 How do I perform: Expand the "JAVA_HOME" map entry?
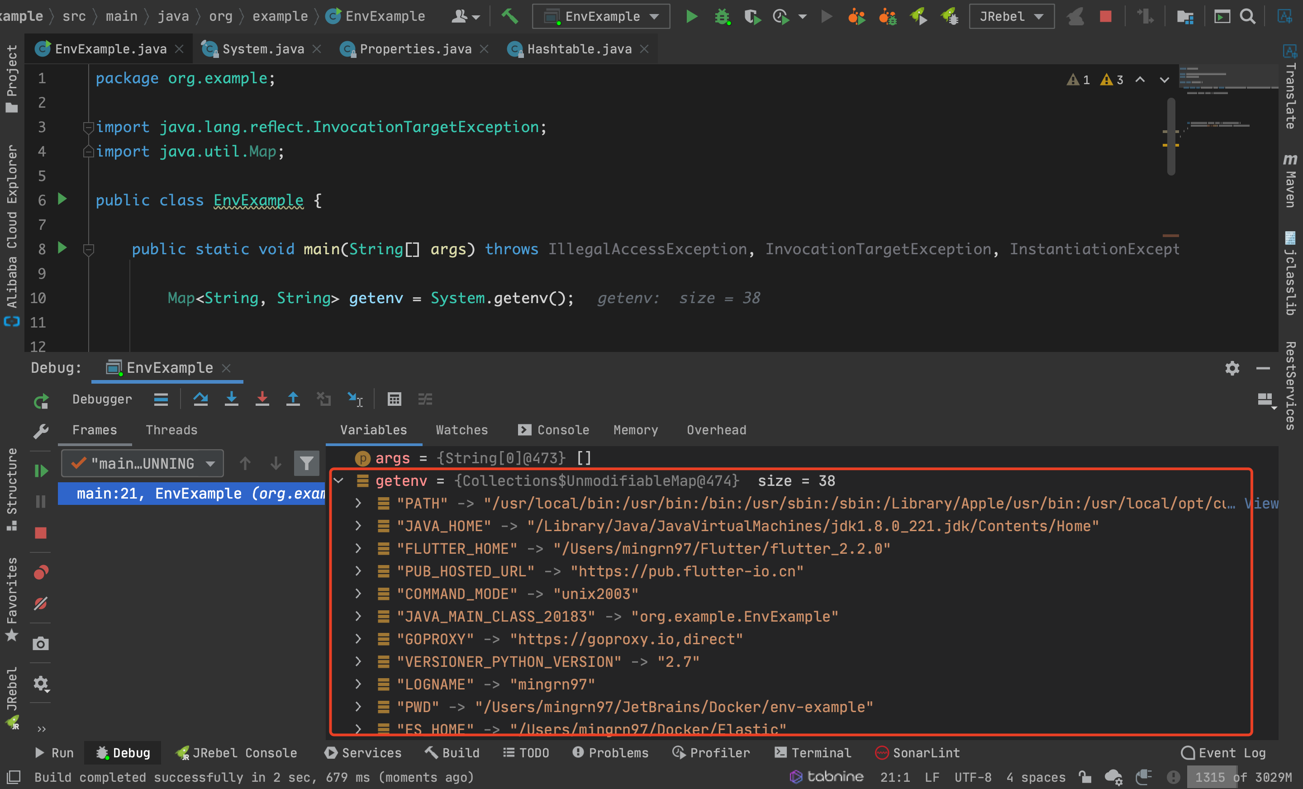[358, 526]
